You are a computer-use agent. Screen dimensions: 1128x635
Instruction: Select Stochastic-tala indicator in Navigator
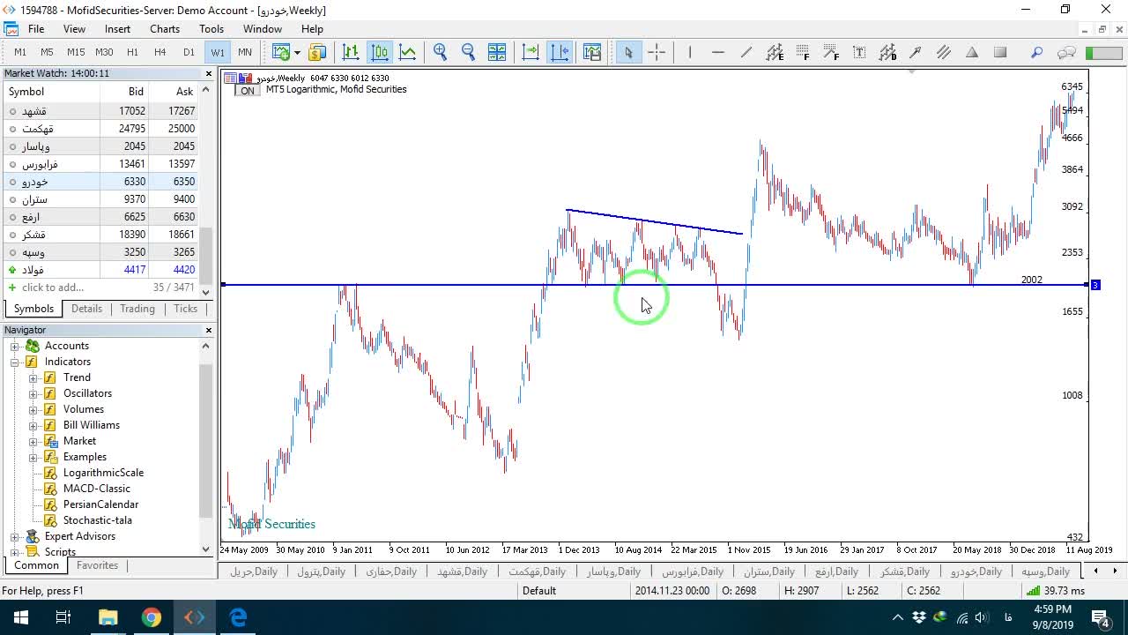coord(98,520)
